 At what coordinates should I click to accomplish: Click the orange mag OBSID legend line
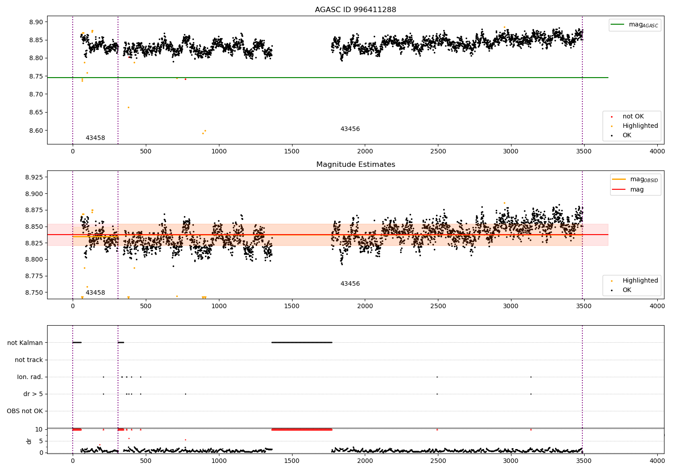click(619, 179)
